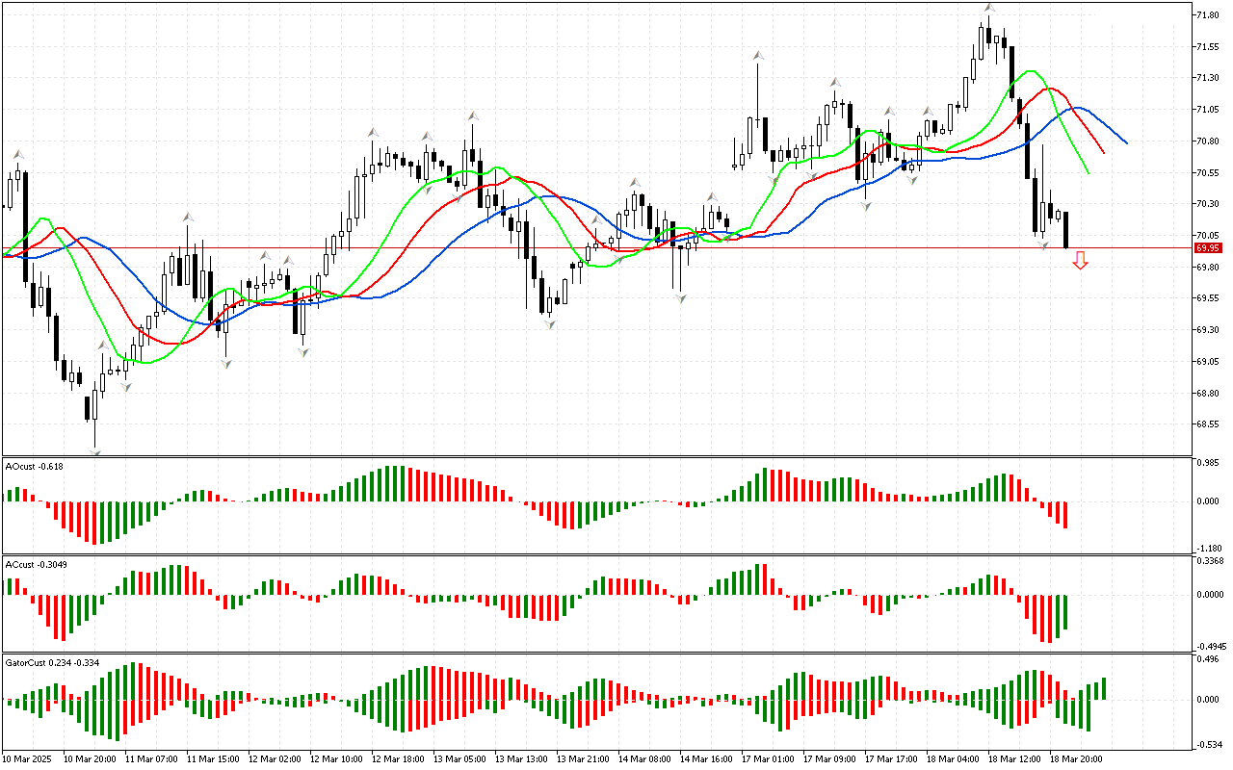
Task: Click the 69.30 price axis label
Action: 1207,330
